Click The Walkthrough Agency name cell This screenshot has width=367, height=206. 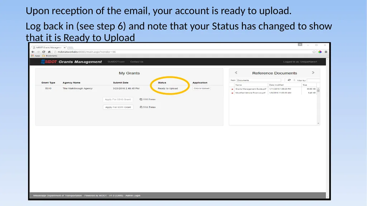tap(77, 88)
